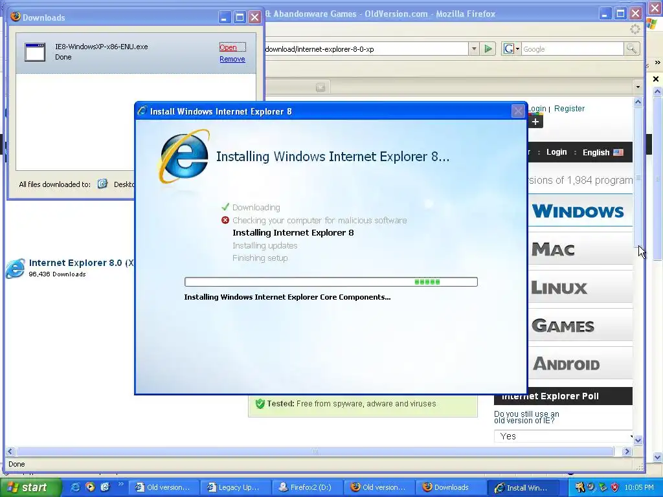Open the downloaded IE8-WindowsXP-x86-ENU.exe file

(229, 47)
